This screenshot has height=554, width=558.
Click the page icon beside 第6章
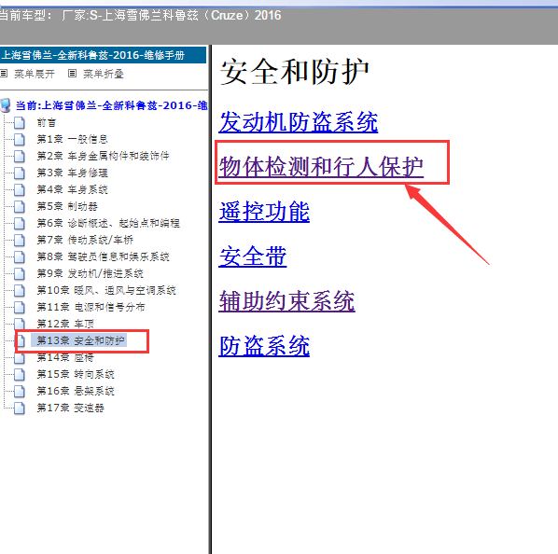point(20,223)
